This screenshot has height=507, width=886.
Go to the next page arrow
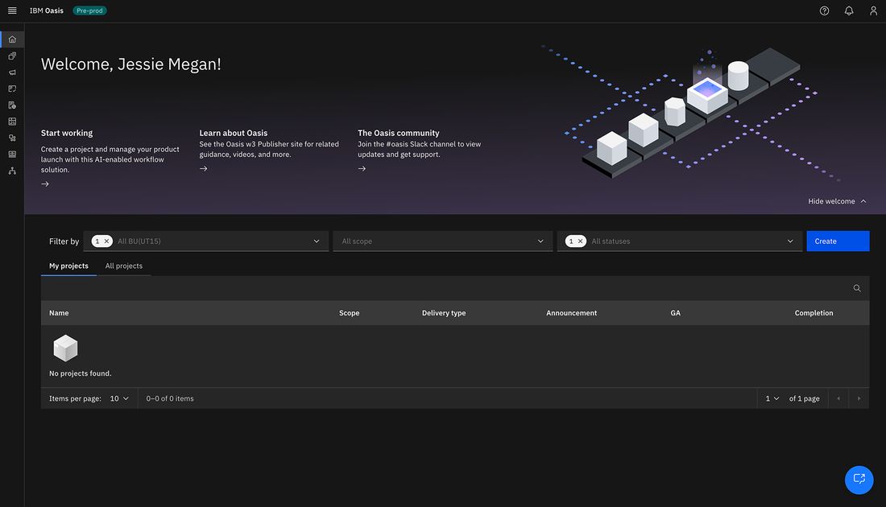pyautogui.click(x=859, y=398)
